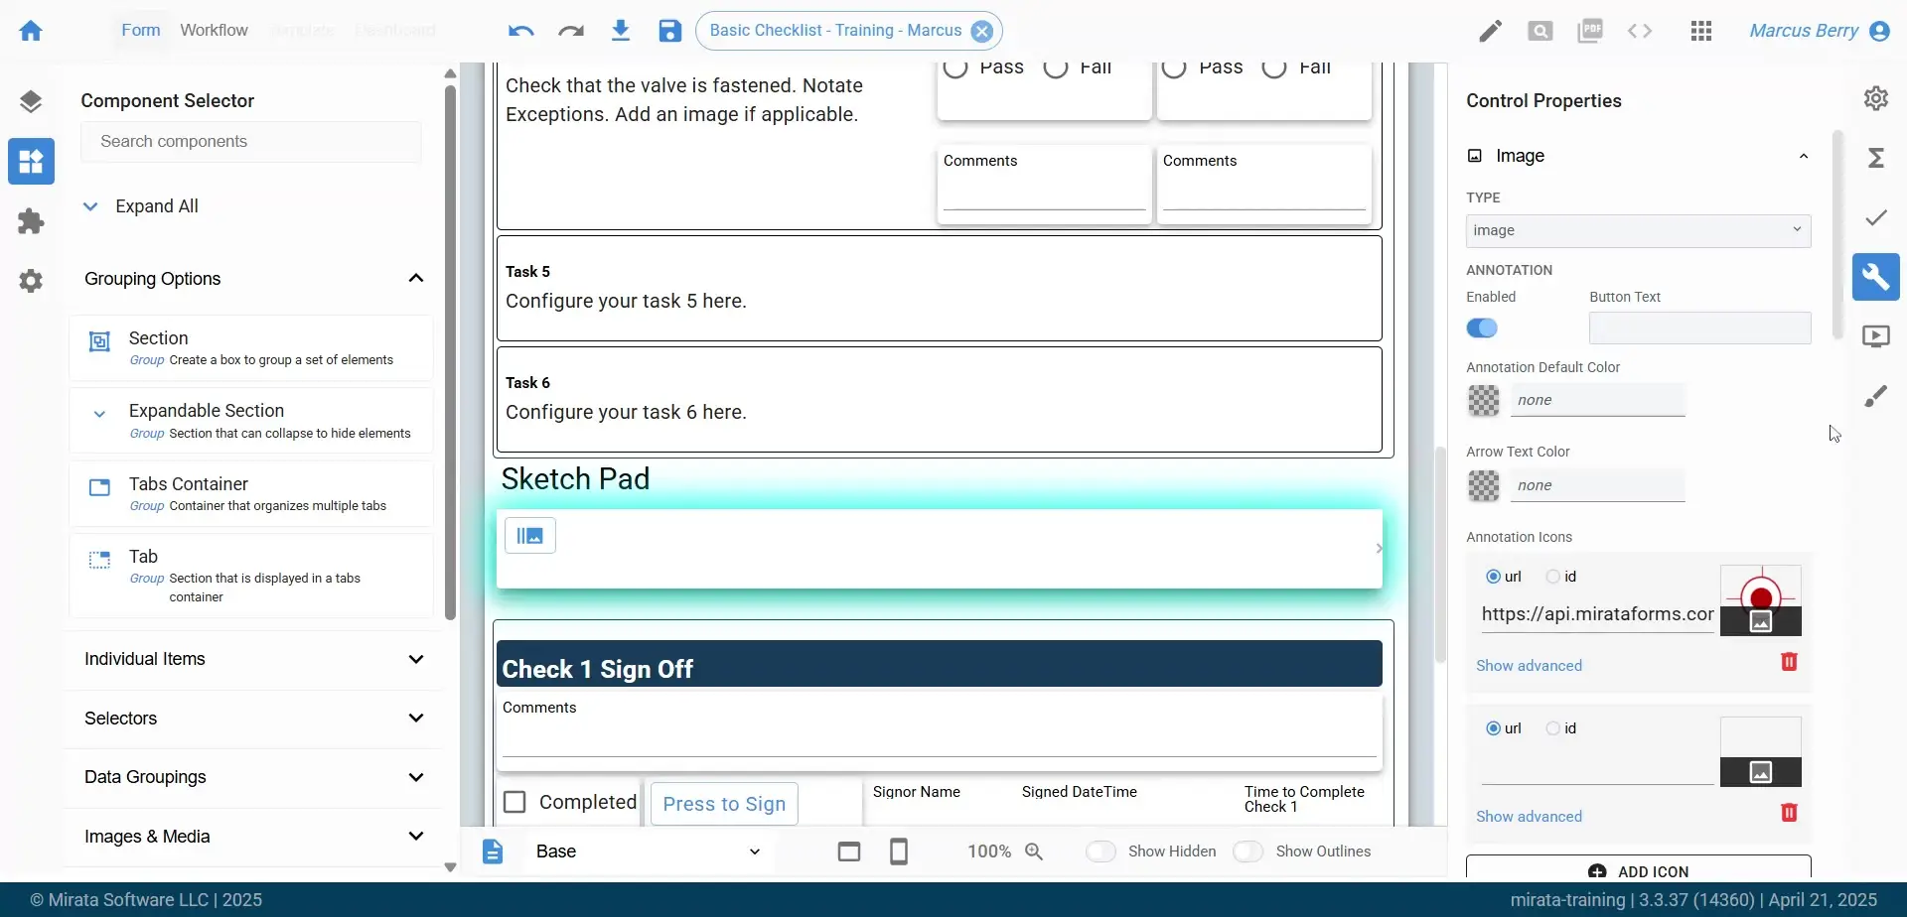The height and width of the screenshot is (917, 1907).
Task: Open the layers panel in the left sidebar
Action: click(32, 99)
